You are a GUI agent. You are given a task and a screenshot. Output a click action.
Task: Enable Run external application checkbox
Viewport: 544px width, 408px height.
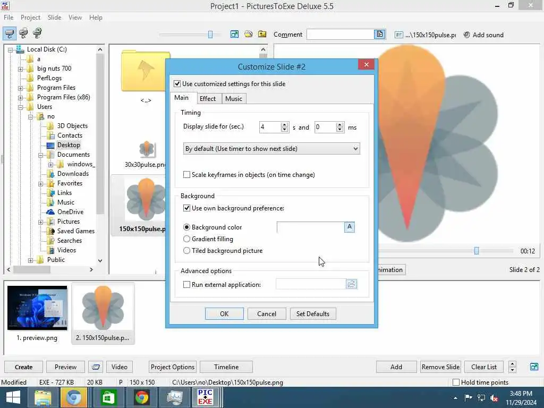click(186, 285)
